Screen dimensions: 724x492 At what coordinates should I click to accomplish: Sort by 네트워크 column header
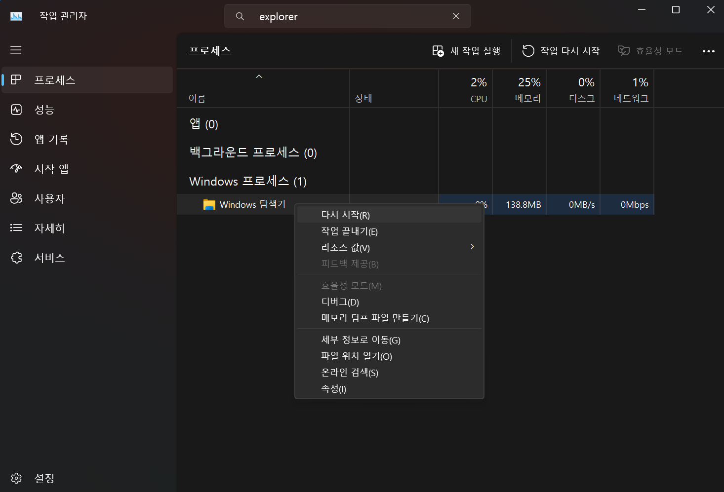(x=627, y=89)
